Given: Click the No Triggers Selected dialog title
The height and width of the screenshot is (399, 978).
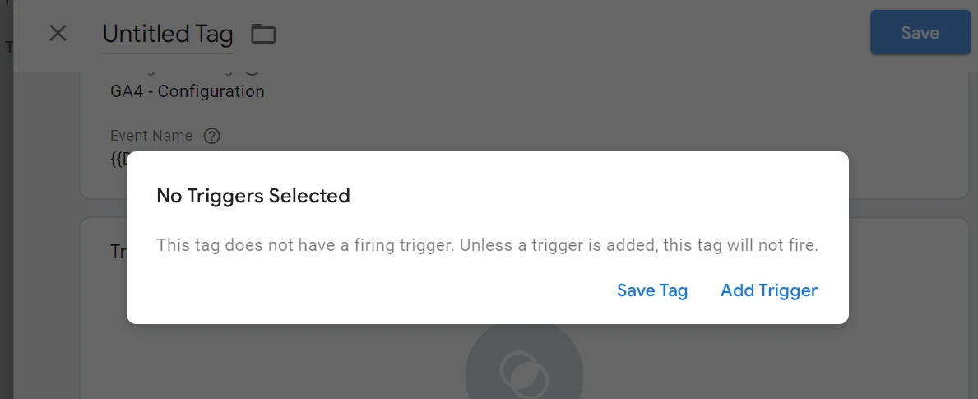Looking at the screenshot, I should tap(253, 196).
